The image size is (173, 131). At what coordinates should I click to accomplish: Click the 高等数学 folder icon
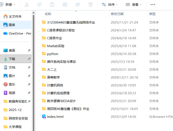(44, 77)
